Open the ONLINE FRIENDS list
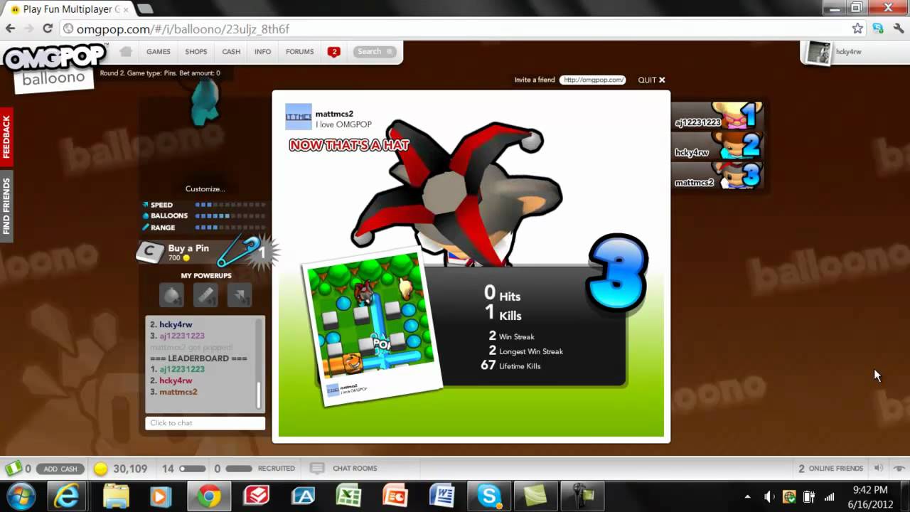 (x=830, y=469)
